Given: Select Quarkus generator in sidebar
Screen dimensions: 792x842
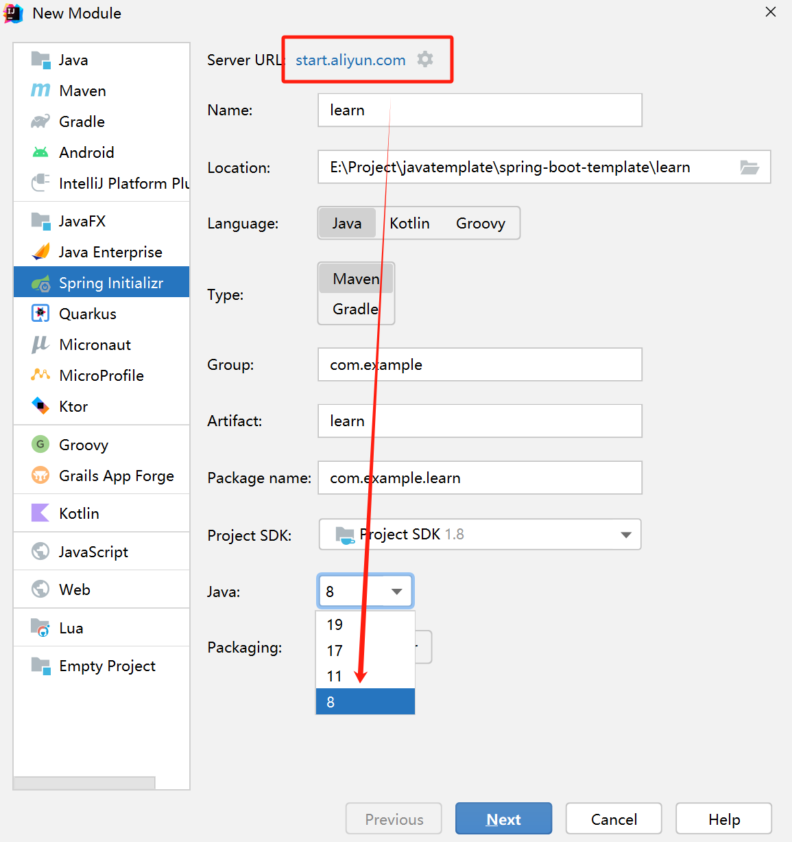Looking at the screenshot, I should click(101, 314).
